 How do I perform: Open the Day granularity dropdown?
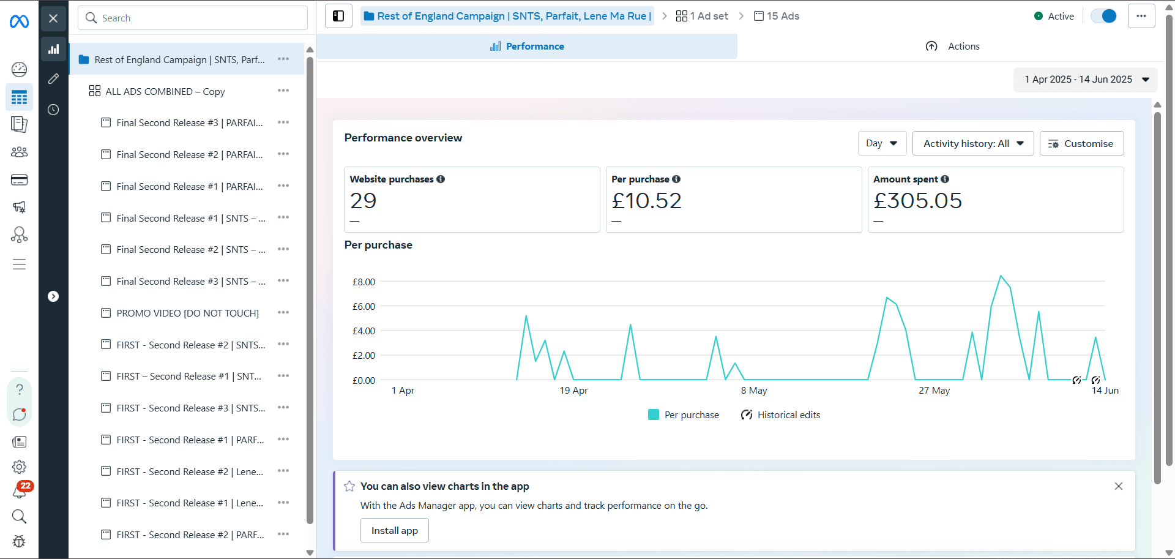[882, 143]
